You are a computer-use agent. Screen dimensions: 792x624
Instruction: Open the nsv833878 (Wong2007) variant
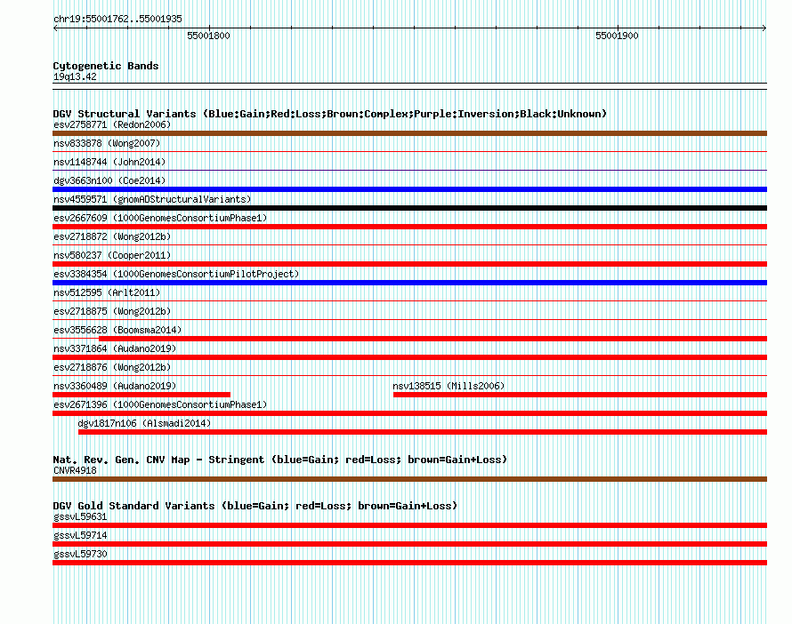[x=107, y=143]
